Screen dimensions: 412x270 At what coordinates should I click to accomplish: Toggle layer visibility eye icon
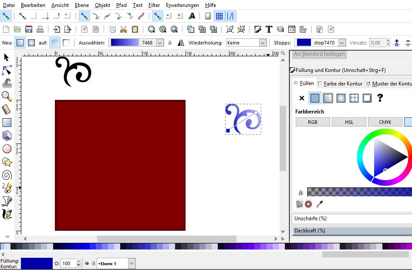pos(87,263)
